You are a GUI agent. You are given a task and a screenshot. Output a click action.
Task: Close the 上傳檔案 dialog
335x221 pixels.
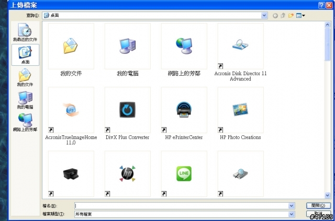click(x=329, y=6)
